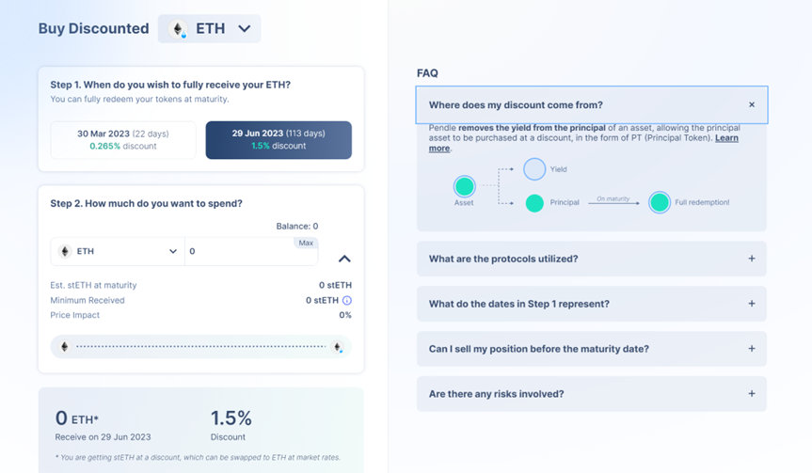Viewport: 812px width, 473px height.
Task: Collapse swap details with the up chevron
Action: (344, 259)
